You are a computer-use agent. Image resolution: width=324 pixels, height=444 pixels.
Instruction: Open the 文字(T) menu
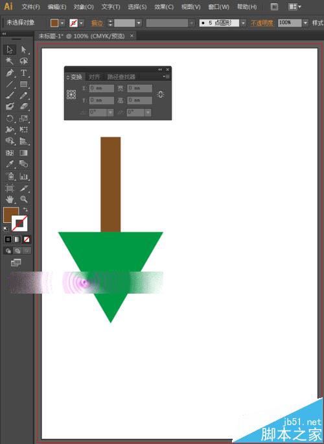click(111, 6)
